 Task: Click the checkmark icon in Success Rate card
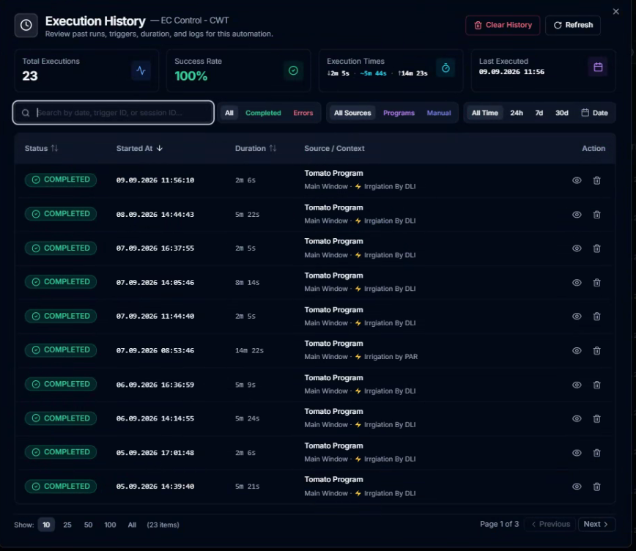point(293,70)
